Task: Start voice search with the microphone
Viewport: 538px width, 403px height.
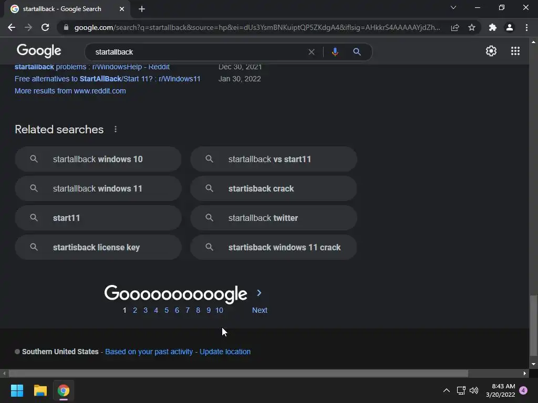Action: pos(335,52)
